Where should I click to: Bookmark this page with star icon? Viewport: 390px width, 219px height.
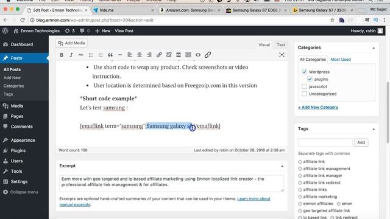coord(332,20)
